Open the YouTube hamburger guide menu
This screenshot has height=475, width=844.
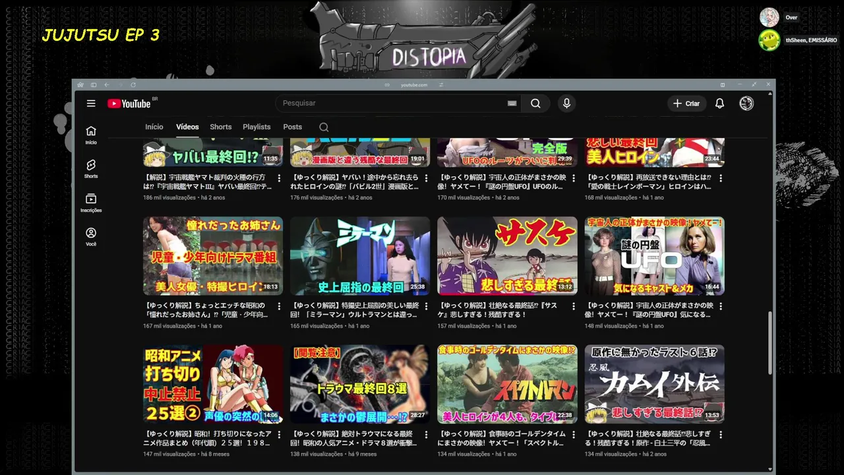coord(91,104)
